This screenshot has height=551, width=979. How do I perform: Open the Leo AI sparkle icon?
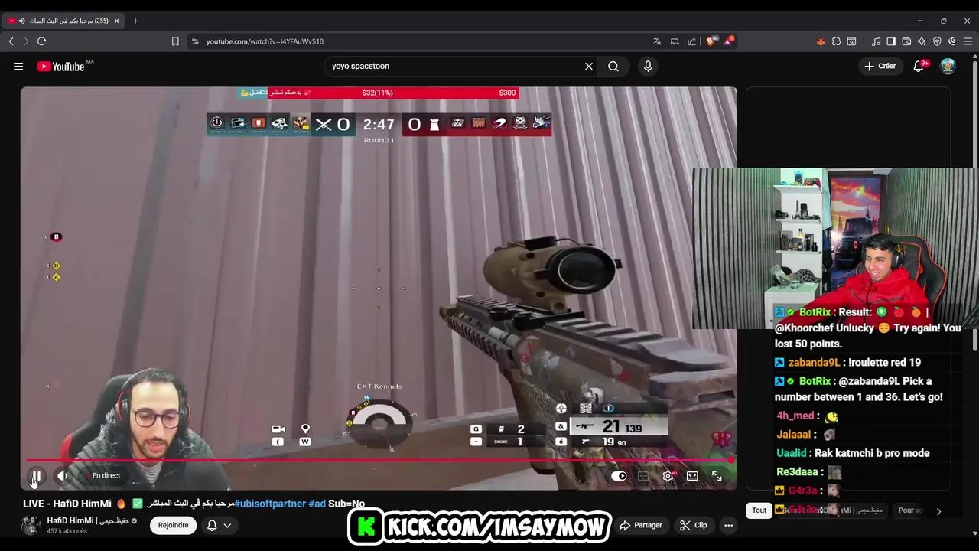click(922, 41)
